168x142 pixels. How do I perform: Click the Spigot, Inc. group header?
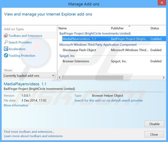(x=67, y=56)
